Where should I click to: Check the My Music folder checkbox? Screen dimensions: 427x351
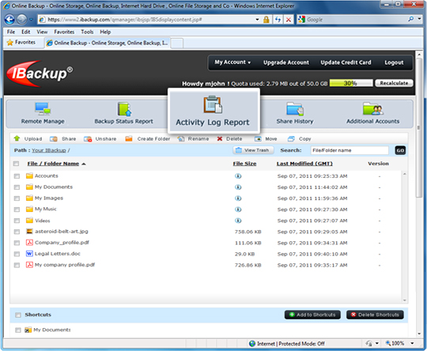click(x=17, y=209)
